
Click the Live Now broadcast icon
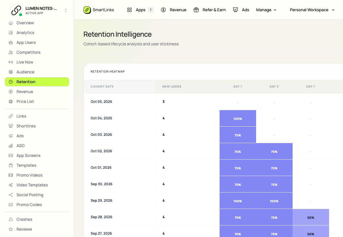click(11, 62)
